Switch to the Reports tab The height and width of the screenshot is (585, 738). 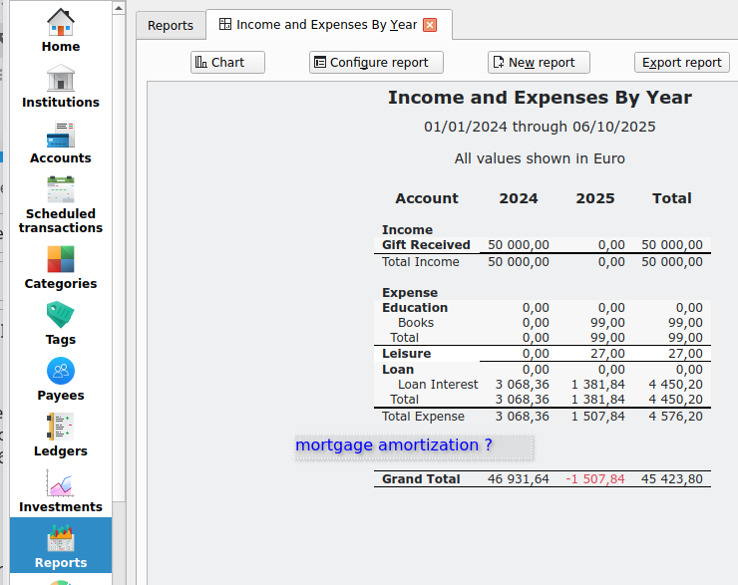(171, 26)
